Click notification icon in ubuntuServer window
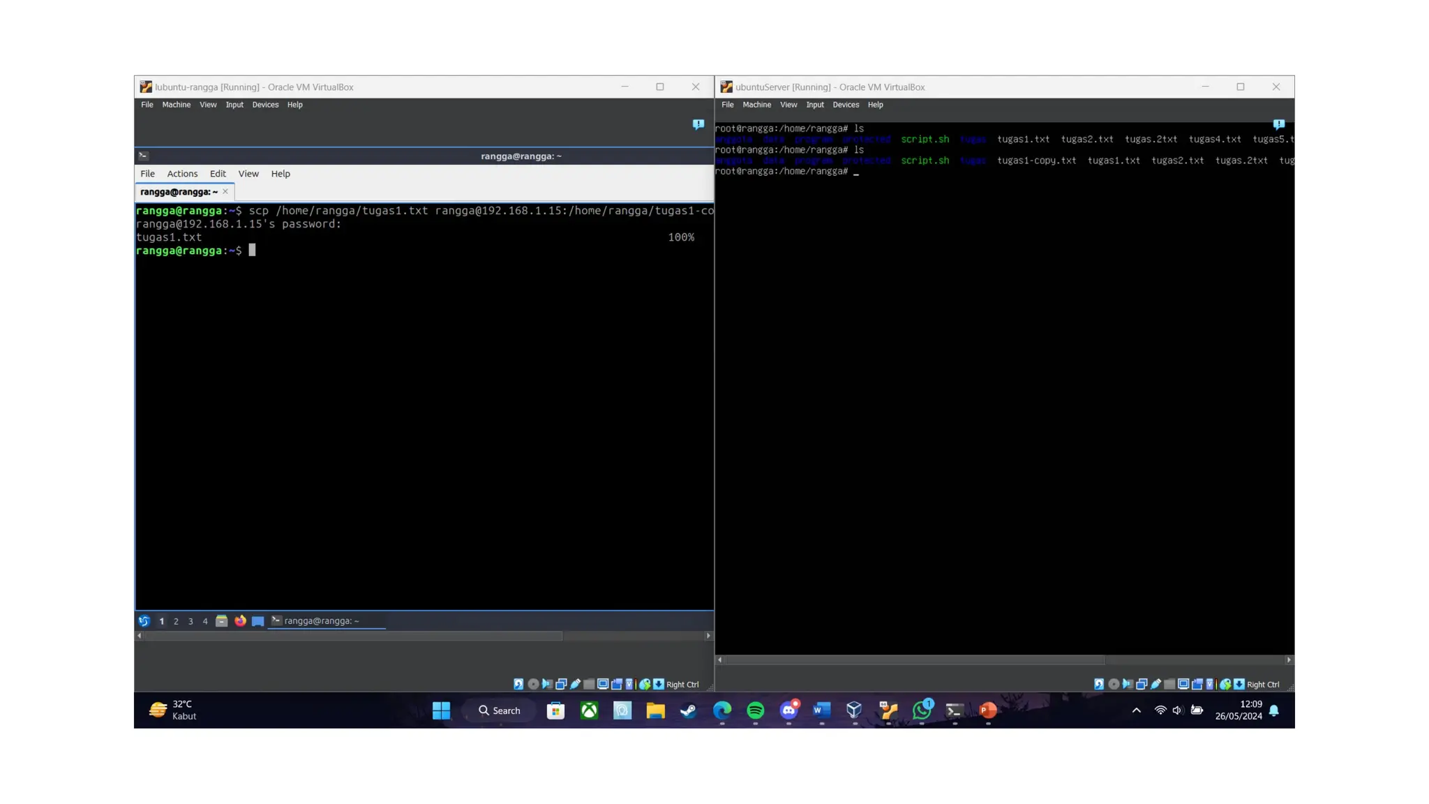 (1278, 124)
